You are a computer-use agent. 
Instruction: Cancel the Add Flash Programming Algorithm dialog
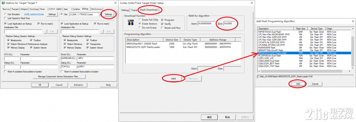tap(315, 84)
